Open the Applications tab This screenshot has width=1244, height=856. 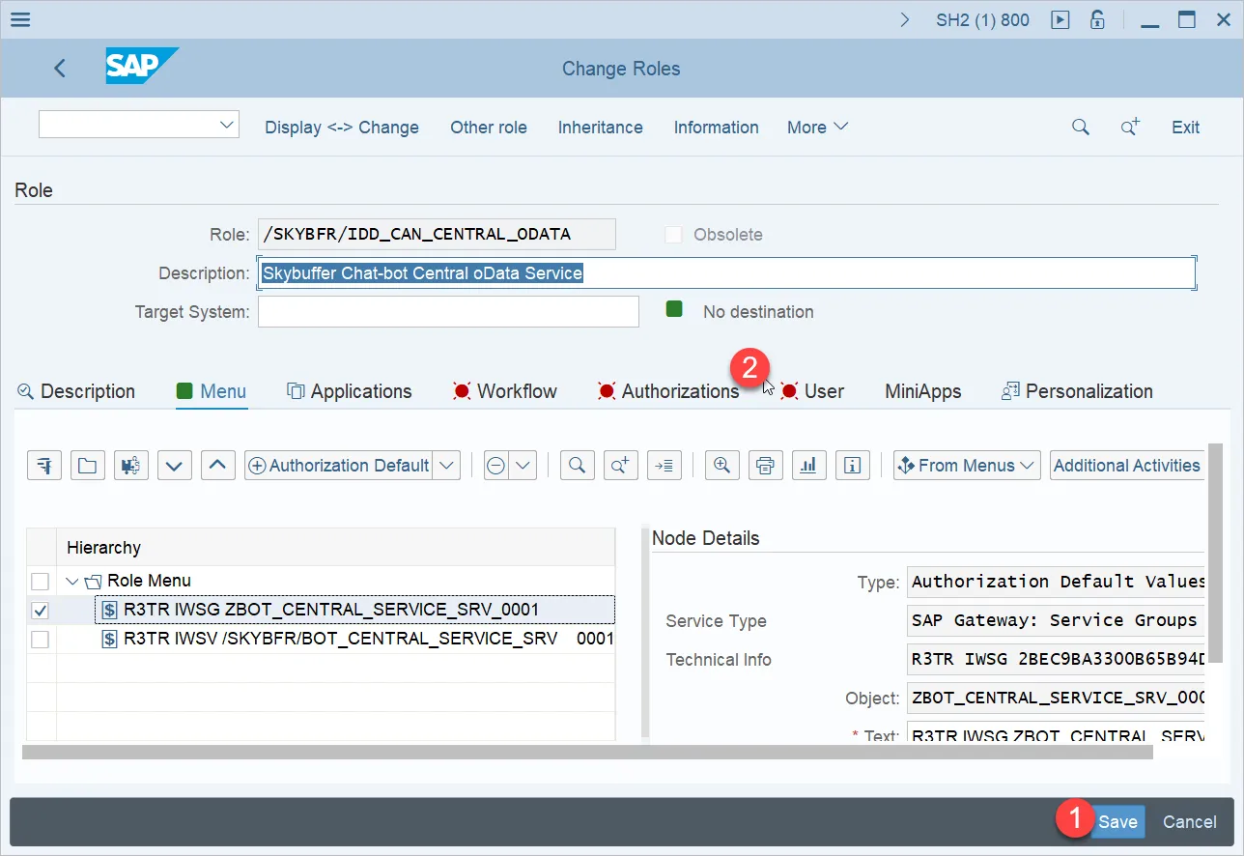tap(350, 391)
